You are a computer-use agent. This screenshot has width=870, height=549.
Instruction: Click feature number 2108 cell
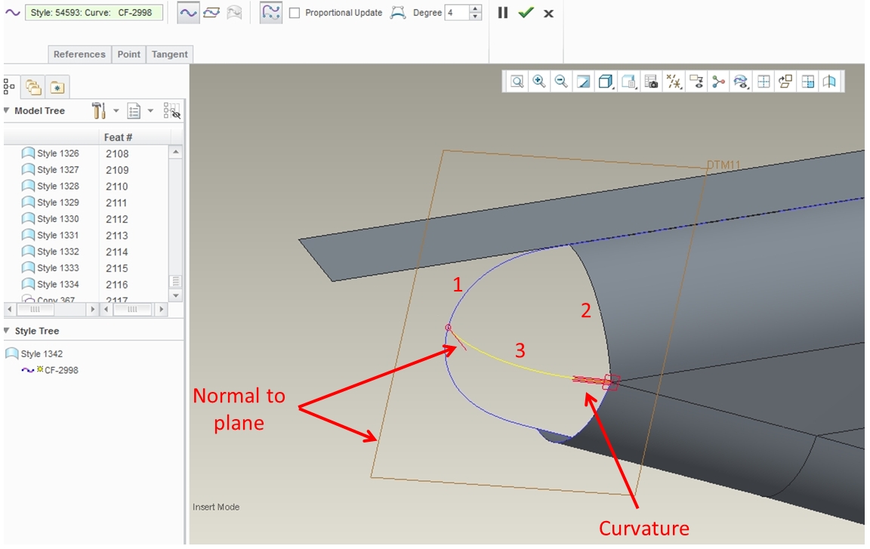coord(117,153)
